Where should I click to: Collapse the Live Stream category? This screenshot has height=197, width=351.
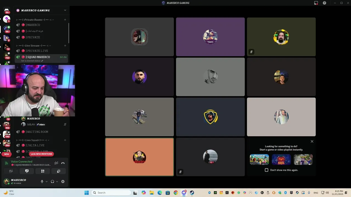point(50,46)
